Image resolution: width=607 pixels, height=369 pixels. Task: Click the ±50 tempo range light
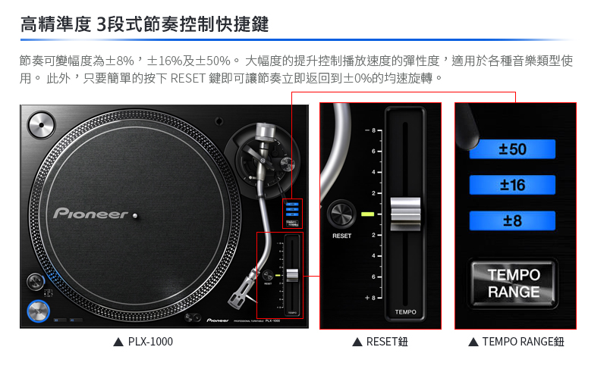coord(512,149)
